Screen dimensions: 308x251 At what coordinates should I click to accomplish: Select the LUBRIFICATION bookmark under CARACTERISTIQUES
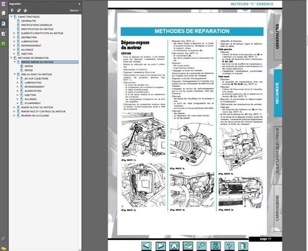(29, 41)
